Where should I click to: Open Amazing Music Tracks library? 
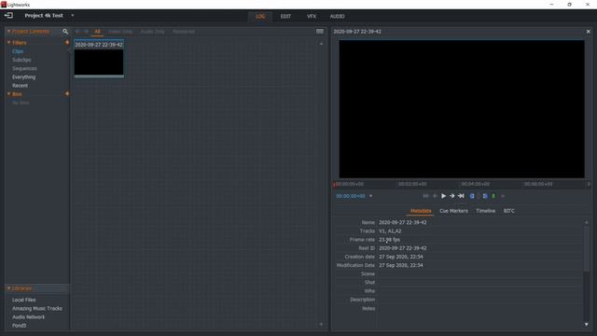coord(37,309)
